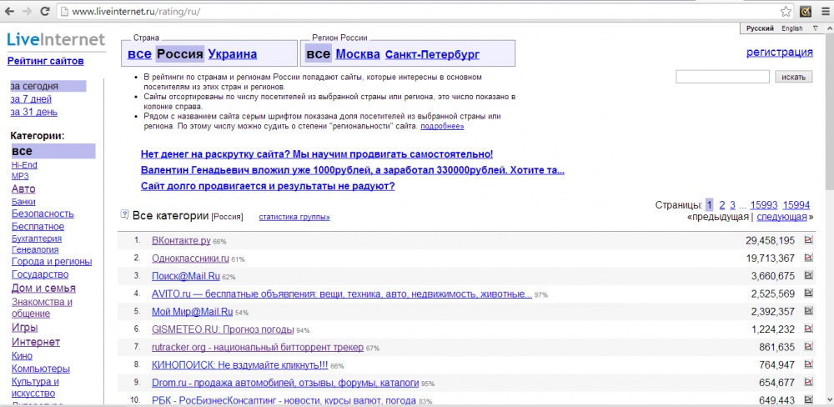The width and height of the screenshot is (834, 407).
Task: Go to results page 15994
Action: (796, 205)
